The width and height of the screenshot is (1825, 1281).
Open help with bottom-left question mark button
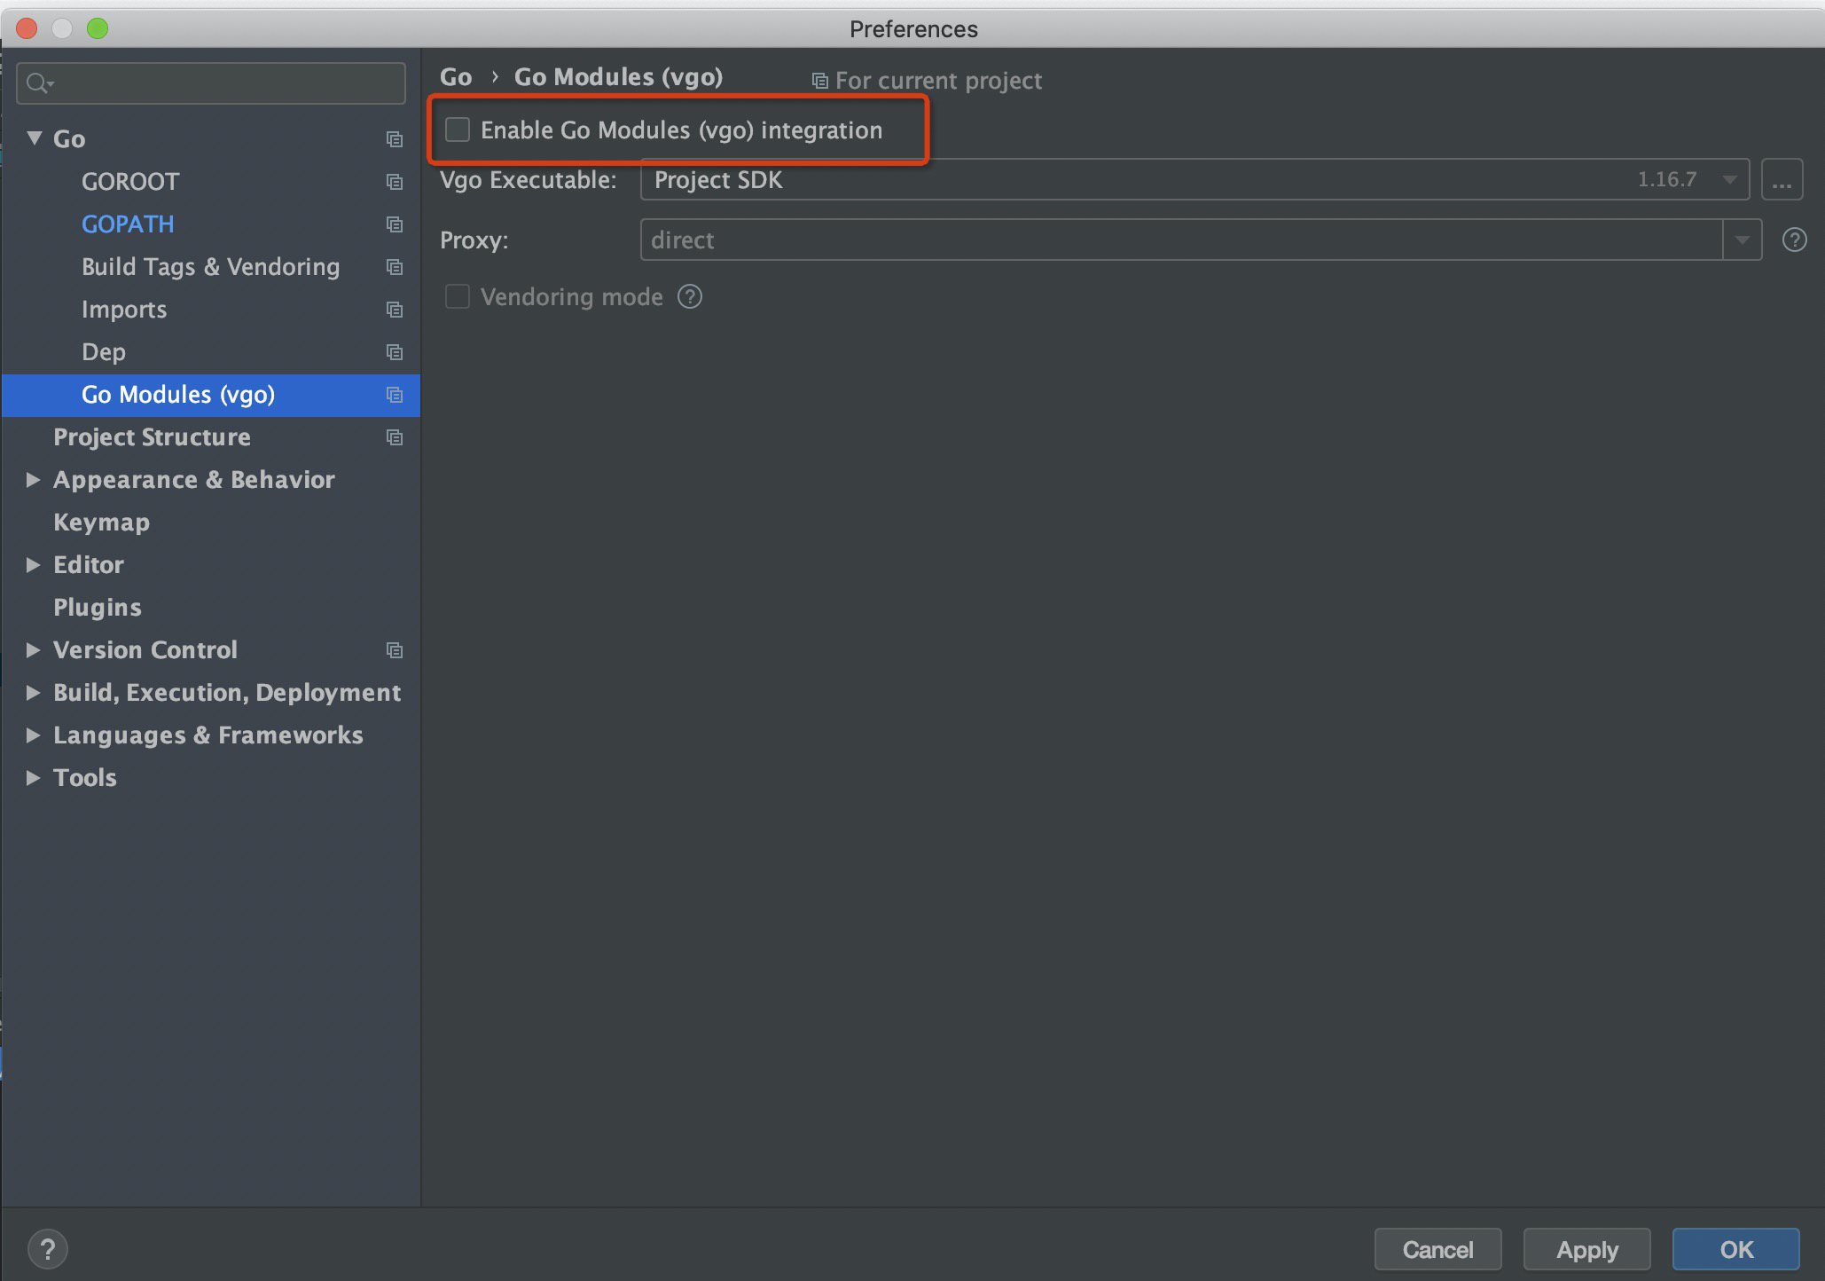(48, 1249)
